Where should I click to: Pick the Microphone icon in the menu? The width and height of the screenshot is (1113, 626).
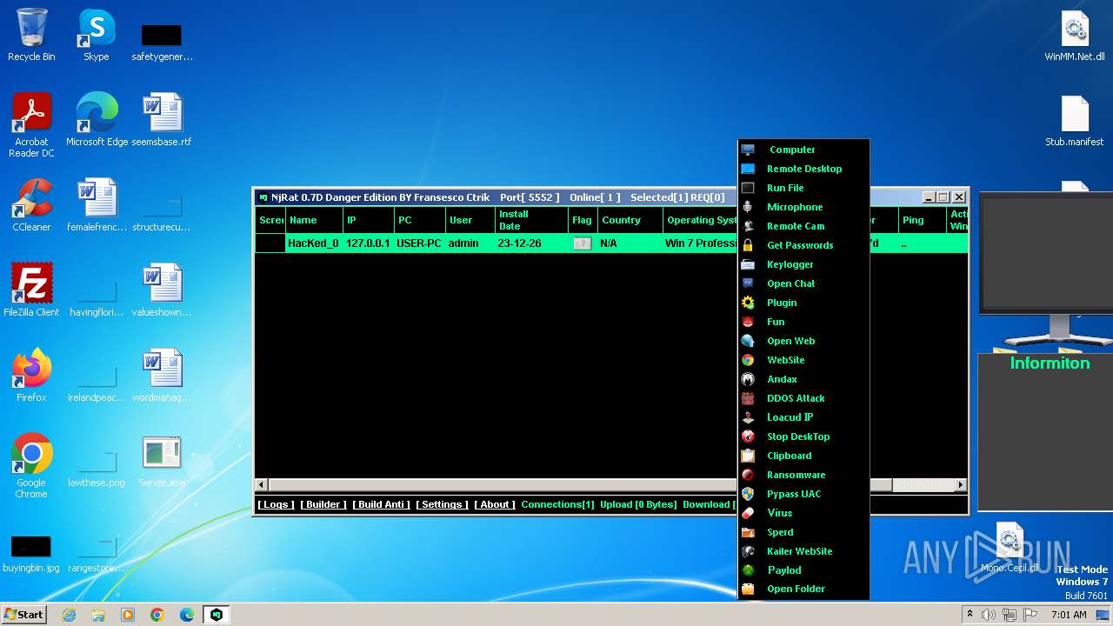(748, 207)
